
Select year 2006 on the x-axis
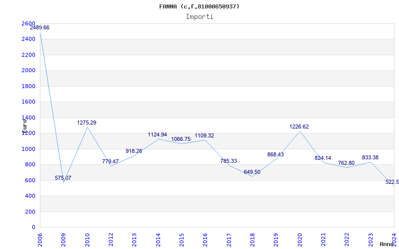click(40, 239)
